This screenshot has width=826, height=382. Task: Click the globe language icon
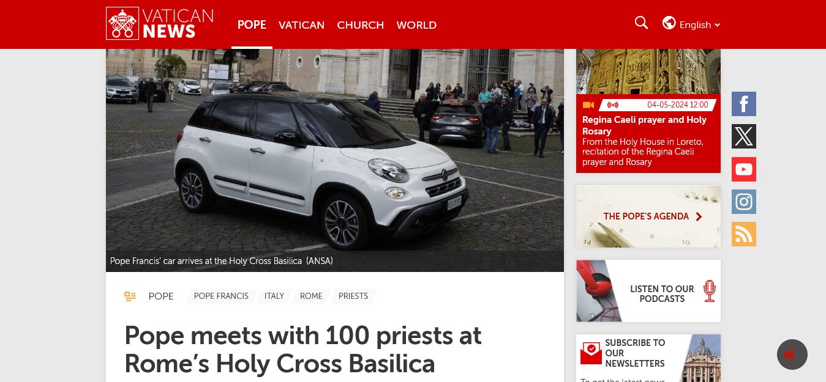click(669, 23)
